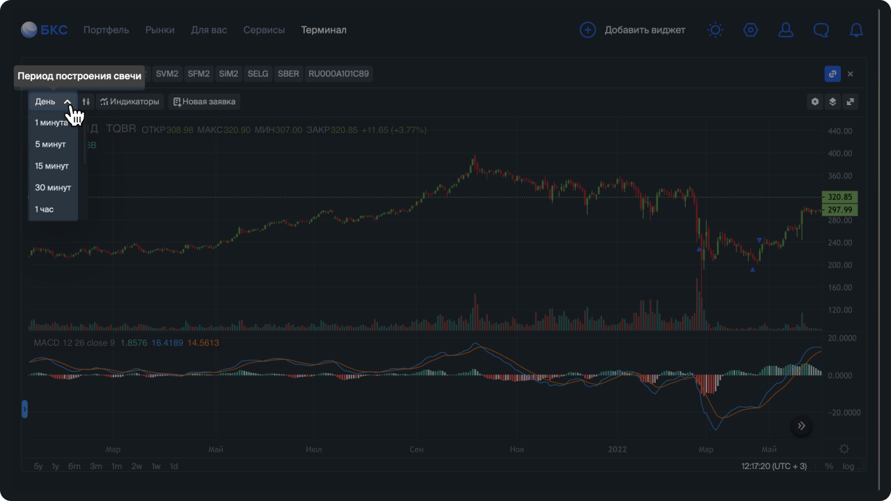The image size is (891, 501).
Task: Click the Новая заявка button
Action: [205, 102]
